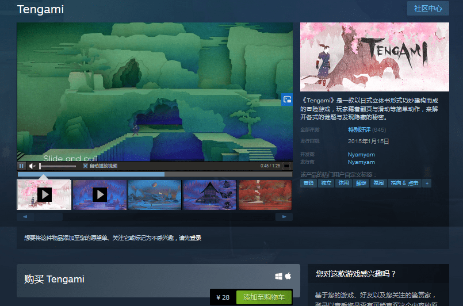Open the developer Nyamyam link
Image resolution: width=463 pixels, height=306 pixels.
(x=361, y=155)
